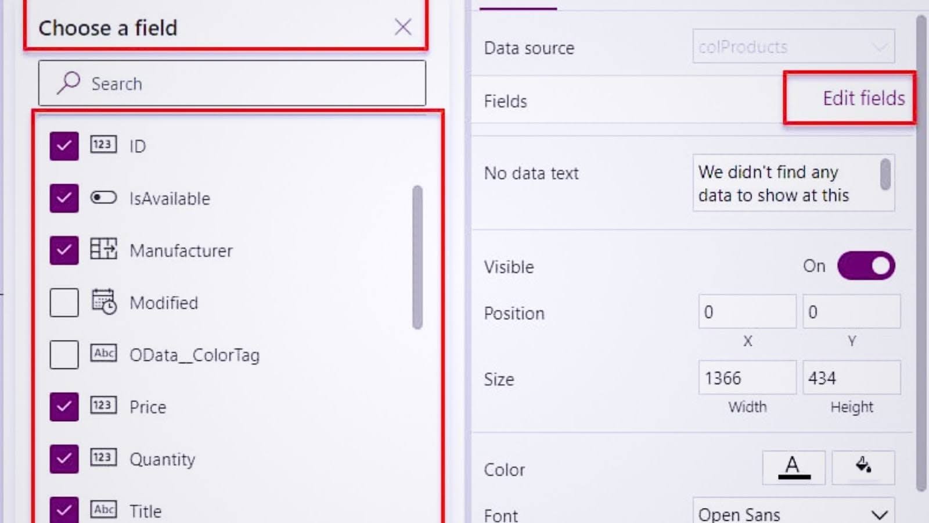Select the number icon beside Quantity
The image size is (929, 523).
coord(103,458)
